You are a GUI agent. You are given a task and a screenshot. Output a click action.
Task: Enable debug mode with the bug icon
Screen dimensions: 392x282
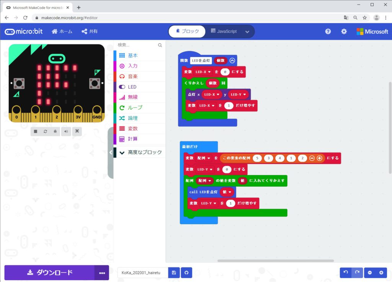pyautogui.click(x=56, y=131)
